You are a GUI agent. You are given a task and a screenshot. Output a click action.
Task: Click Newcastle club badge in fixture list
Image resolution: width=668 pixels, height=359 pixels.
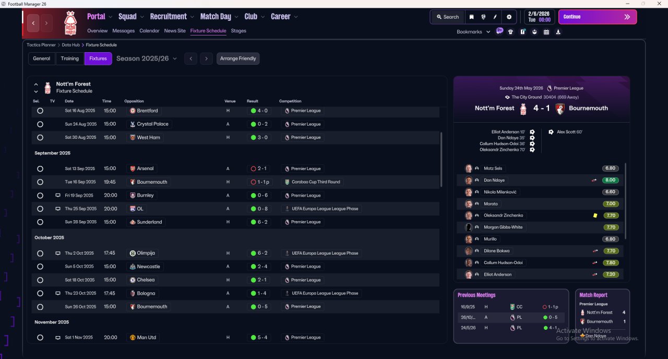(133, 267)
